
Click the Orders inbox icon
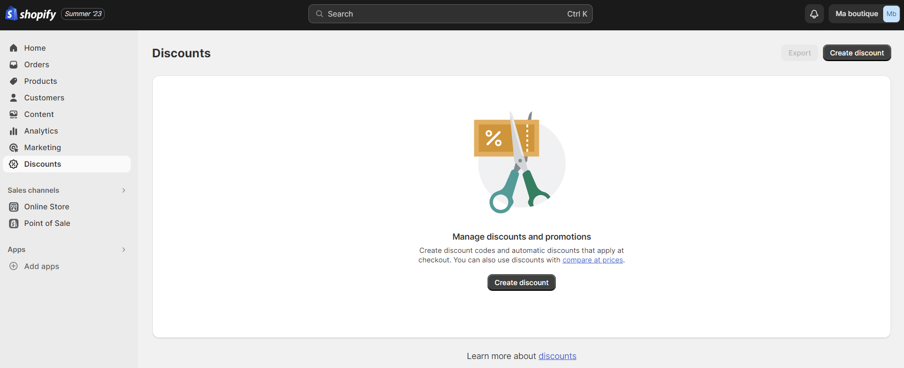[14, 64]
